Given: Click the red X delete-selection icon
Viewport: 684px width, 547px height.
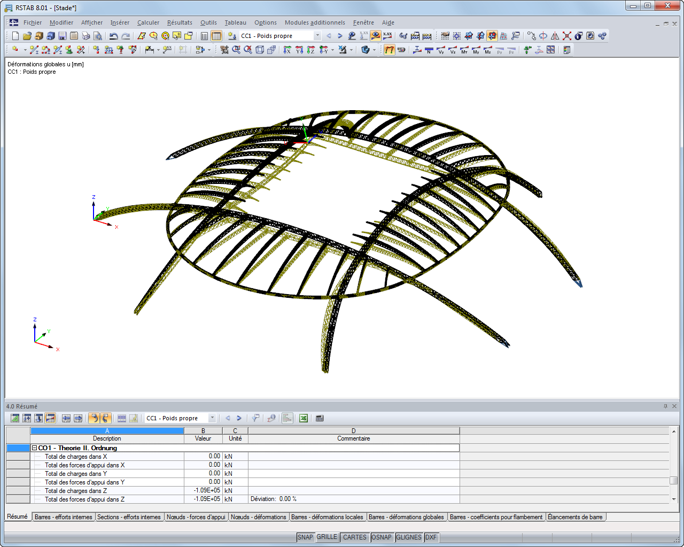Looking at the screenshot, I should coord(567,36).
